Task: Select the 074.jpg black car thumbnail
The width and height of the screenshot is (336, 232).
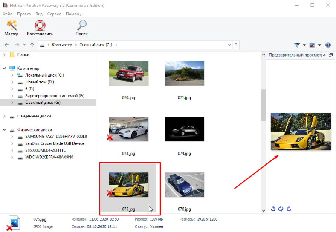Action: point(184,129)
